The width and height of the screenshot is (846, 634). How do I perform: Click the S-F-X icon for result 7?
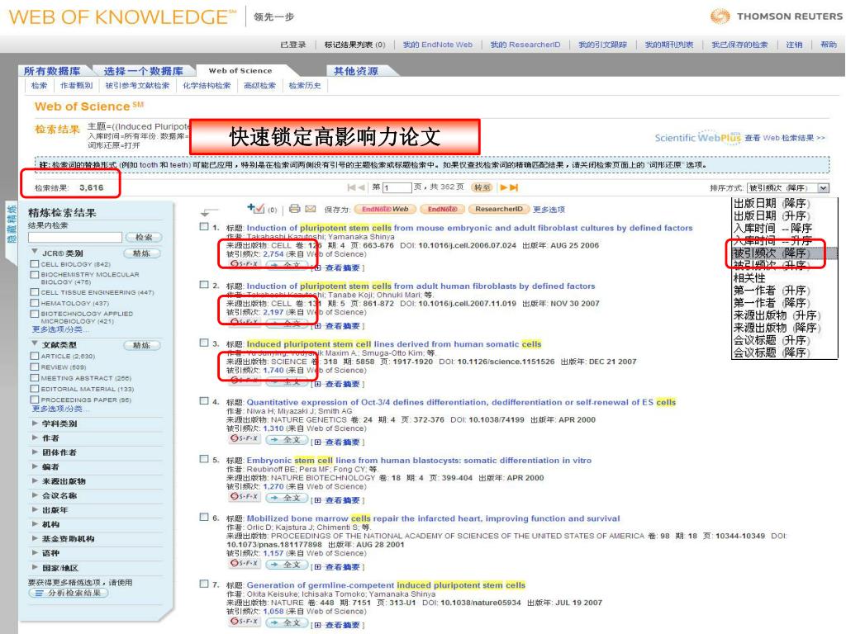(245, 622)
